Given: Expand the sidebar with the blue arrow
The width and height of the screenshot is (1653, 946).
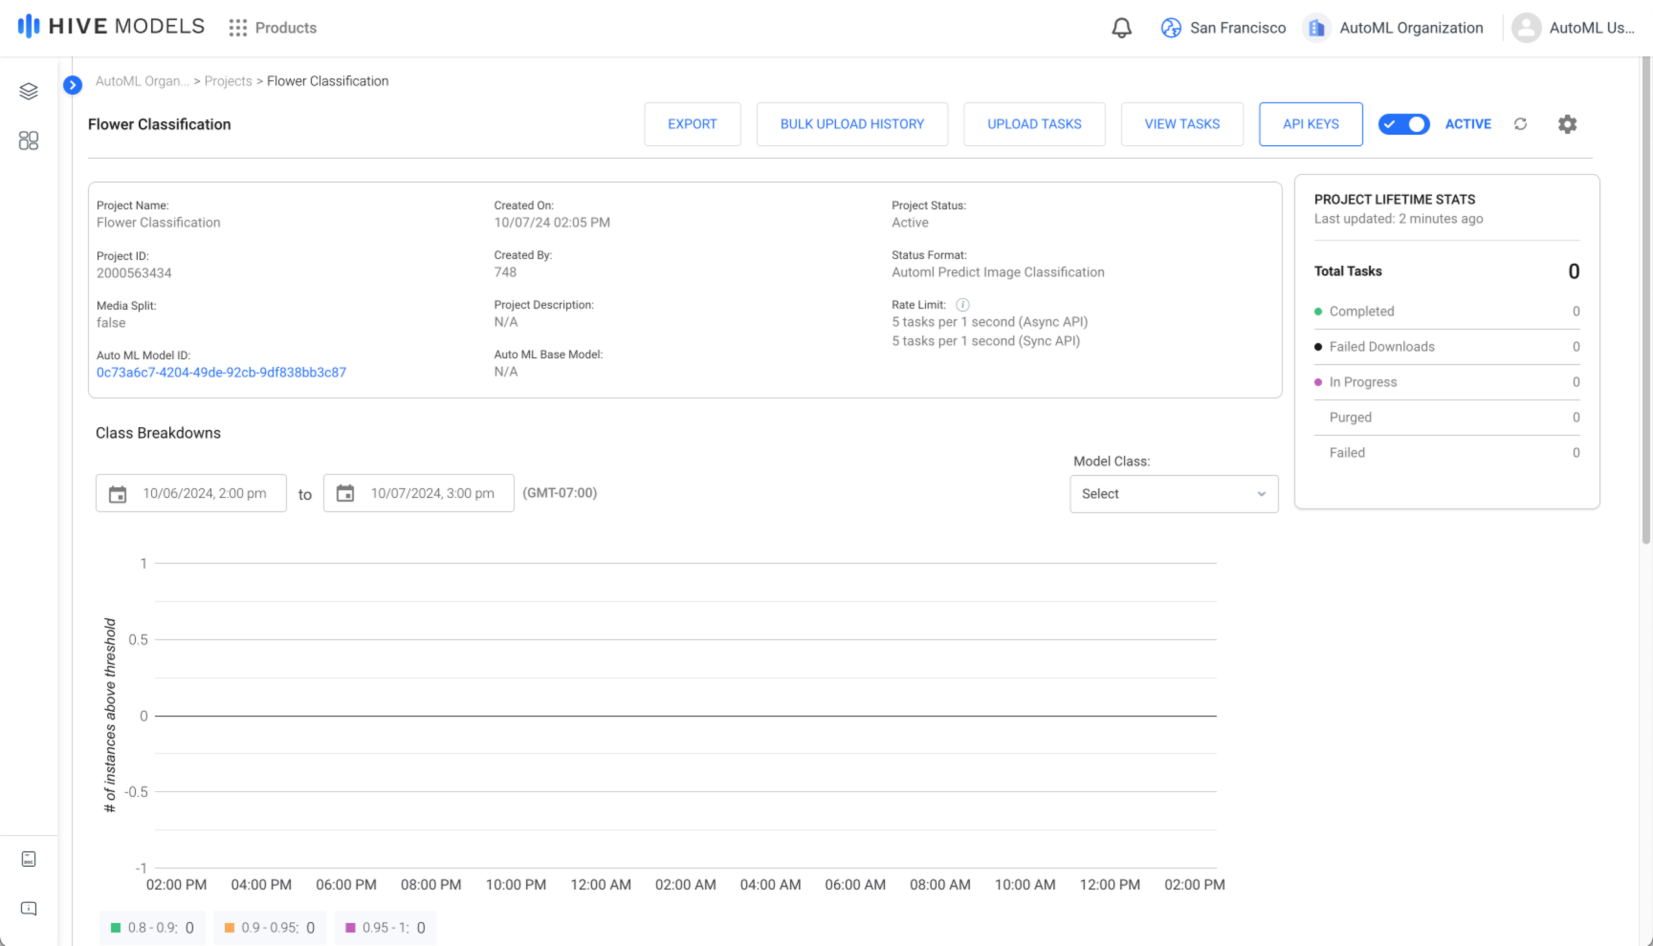Looking at the screenshot, I should [73, 85].
